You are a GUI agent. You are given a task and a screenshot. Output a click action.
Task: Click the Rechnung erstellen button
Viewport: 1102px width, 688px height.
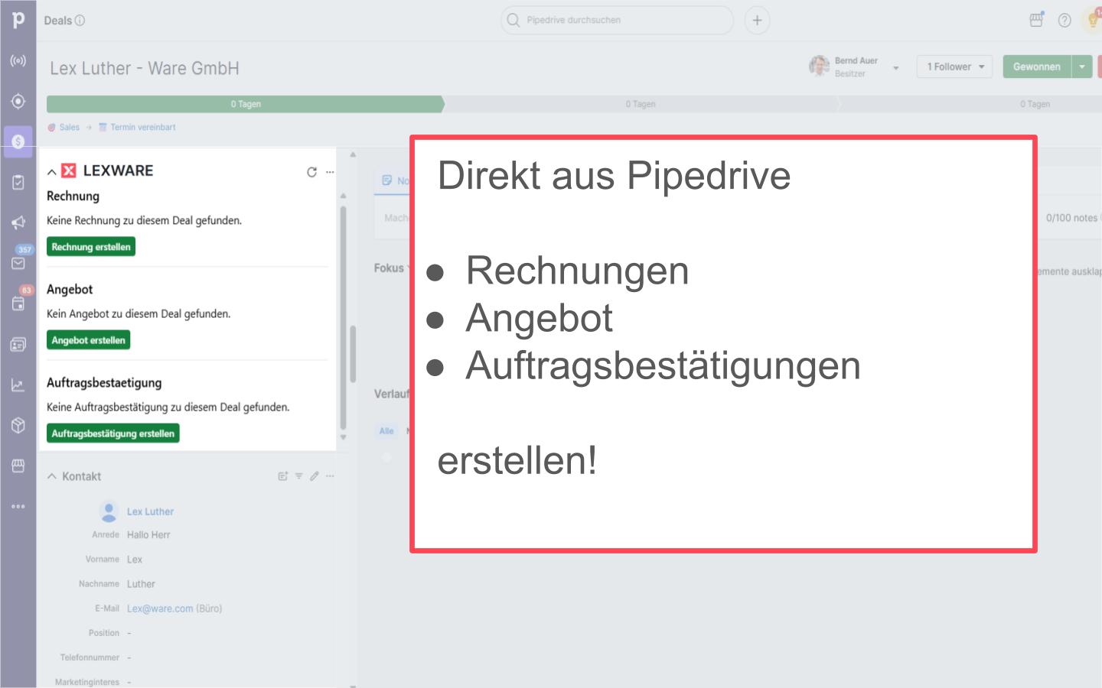[x=91, y=246]
